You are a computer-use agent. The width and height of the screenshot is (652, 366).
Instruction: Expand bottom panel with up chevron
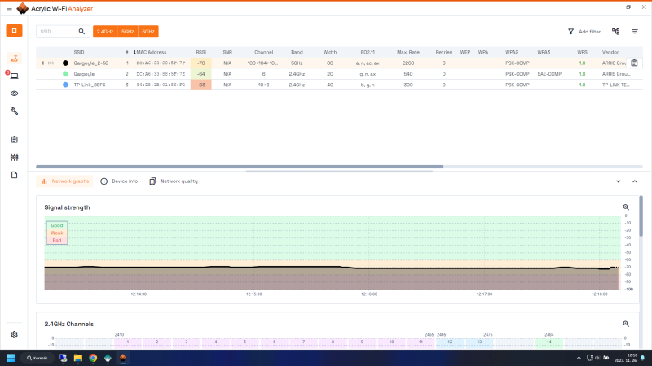pos(635,181)
